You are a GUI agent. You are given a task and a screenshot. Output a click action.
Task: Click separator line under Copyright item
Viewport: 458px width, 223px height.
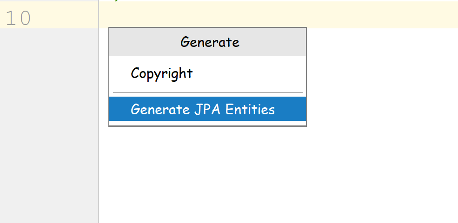pyautogui.click(x=207, y=92)
